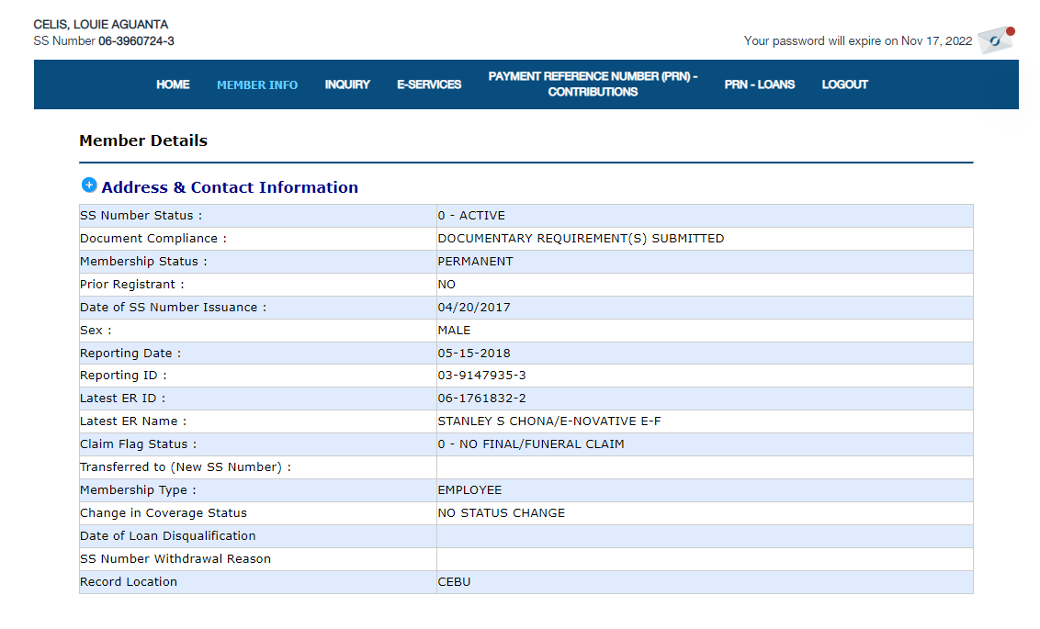Open the mail notification envelope icon

[995, 40]
